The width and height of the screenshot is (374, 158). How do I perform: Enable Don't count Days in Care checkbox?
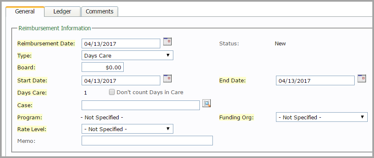click(x=112, y=92)
